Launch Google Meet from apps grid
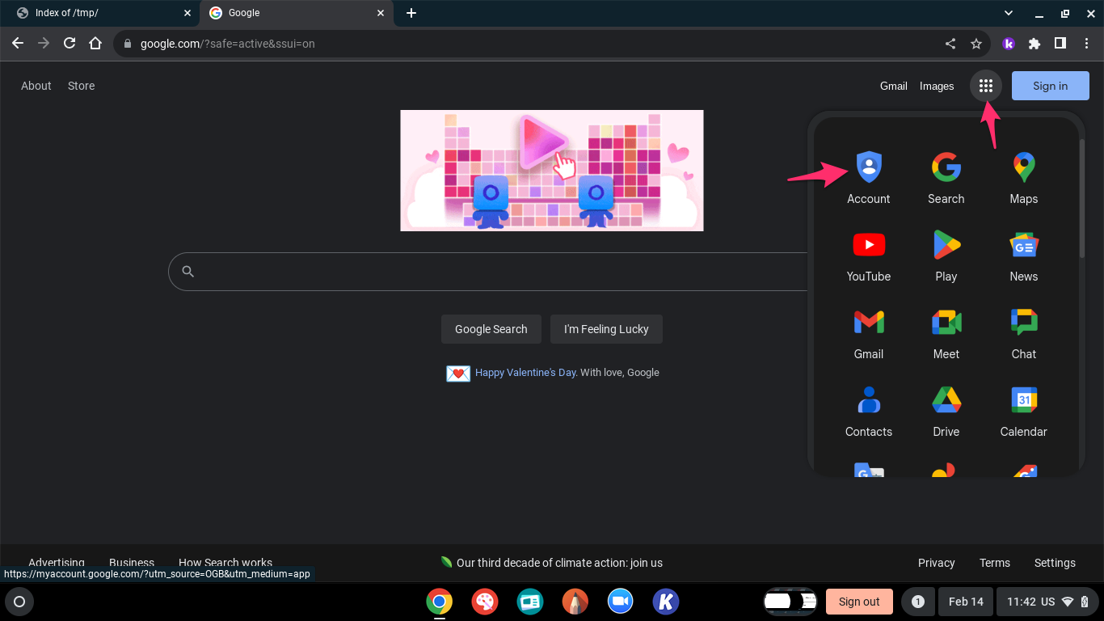1104x621 pixels. point(946,332)
